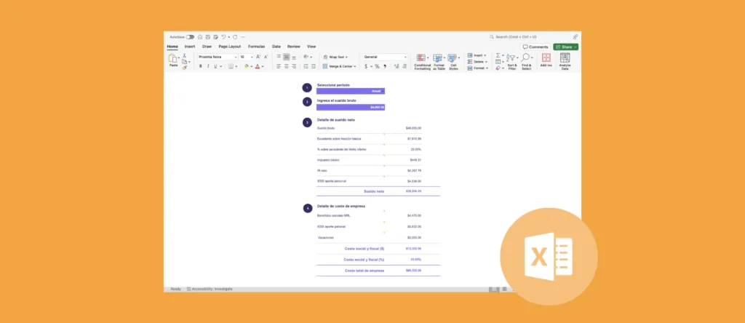This screenshot has width=745, height=323.
Task: Click the Add-ins button
Action: [546, 60]
